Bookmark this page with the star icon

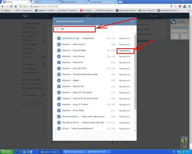click(175, 7)
